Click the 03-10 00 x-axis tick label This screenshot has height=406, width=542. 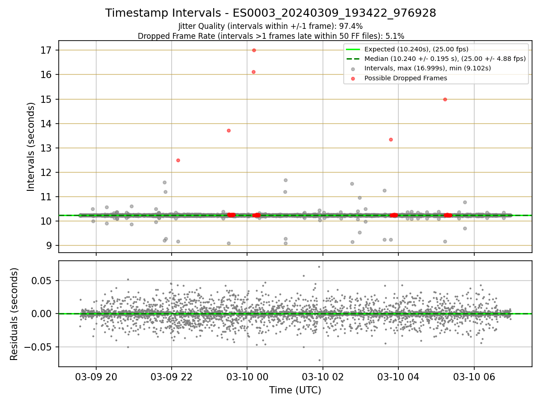(247, 376)
